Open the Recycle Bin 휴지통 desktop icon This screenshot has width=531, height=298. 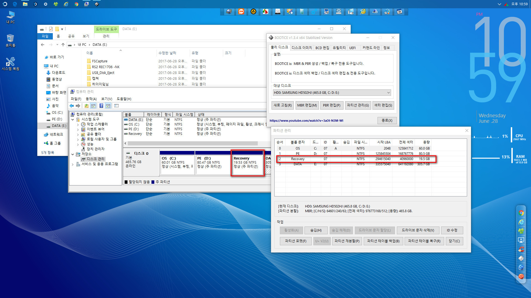coord(11,41)
